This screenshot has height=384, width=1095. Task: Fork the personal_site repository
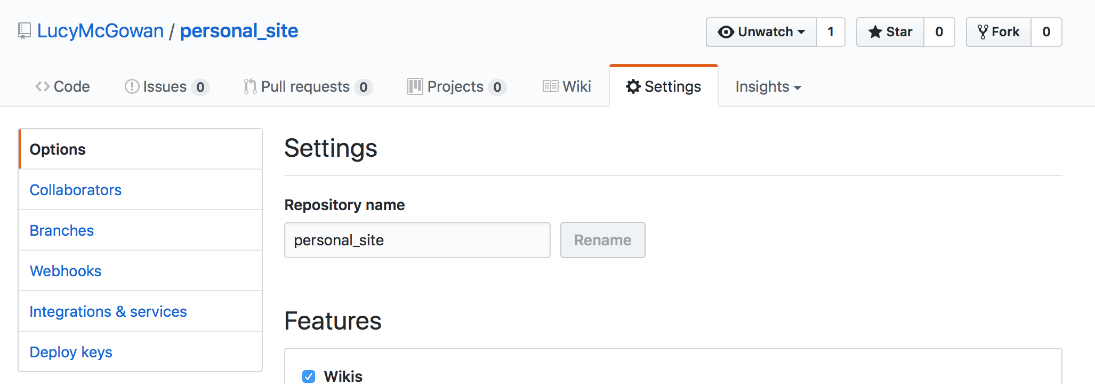coord(999,32)
